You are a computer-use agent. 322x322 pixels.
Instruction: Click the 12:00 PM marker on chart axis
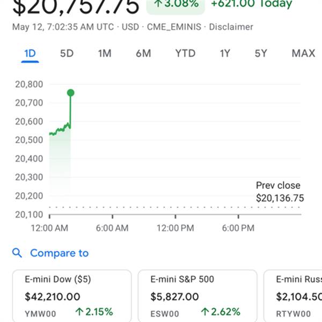[x=175, y=228]
